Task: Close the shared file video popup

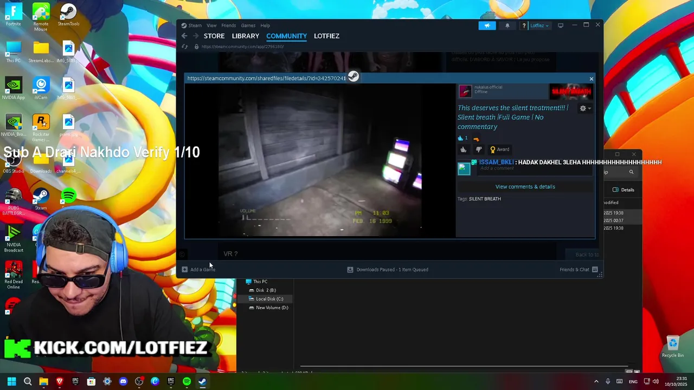Action: point(591,79)
